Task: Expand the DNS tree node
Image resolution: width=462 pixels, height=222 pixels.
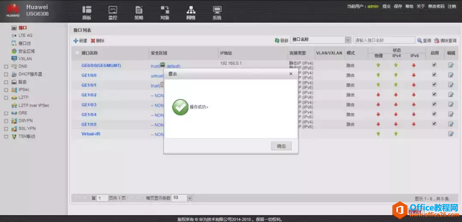Action: pos(6,67)
